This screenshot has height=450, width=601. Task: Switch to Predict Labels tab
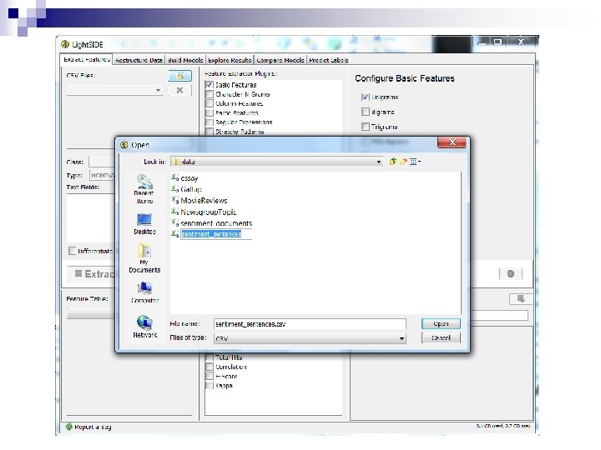pyautogui.click(x=329, y=60)
